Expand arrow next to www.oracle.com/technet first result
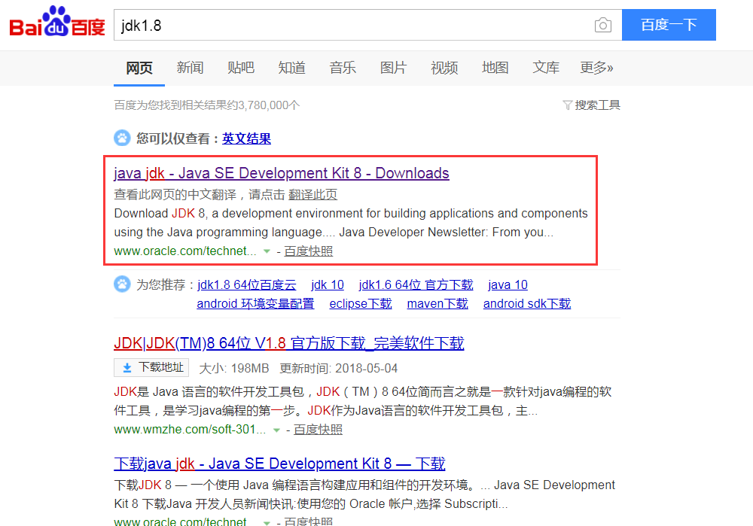 point(267,251)
